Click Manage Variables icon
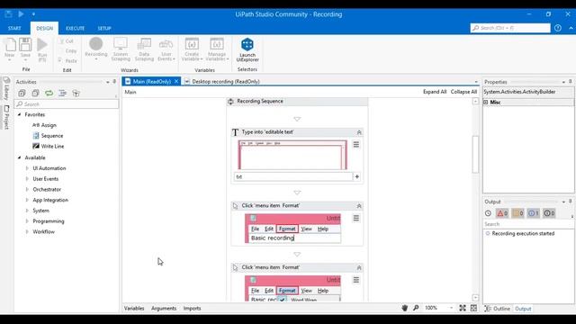Viewport: 576px width, 324px height. click(x=217, y=44)
